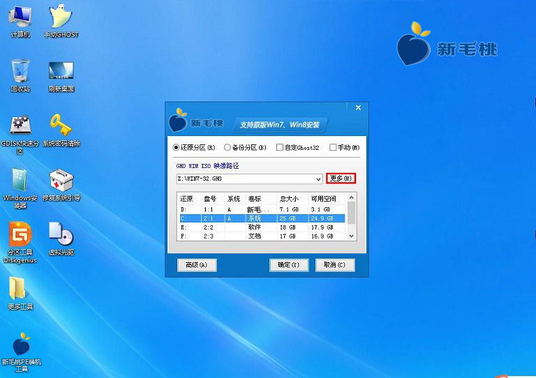Launch the Windows安装器 icon
The height and width of the screenshot is (378, 536).
click(20, 188)
